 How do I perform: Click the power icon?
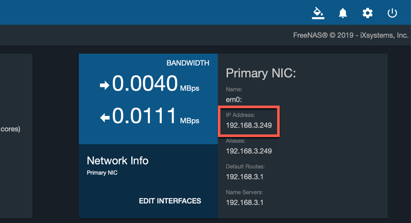[x=392, y=13]
